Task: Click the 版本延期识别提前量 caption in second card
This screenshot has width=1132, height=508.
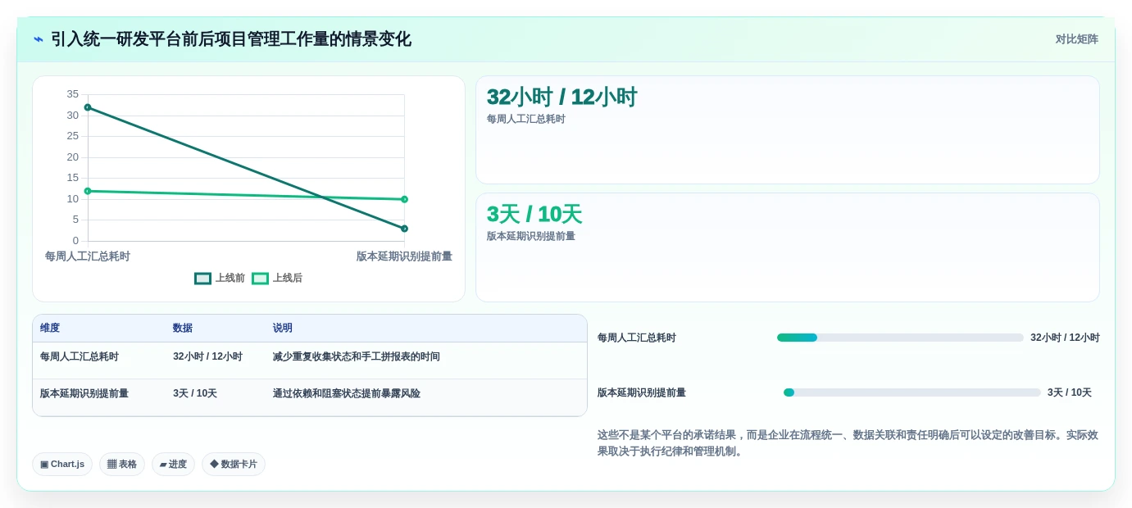Action: (x=531, y=236)
